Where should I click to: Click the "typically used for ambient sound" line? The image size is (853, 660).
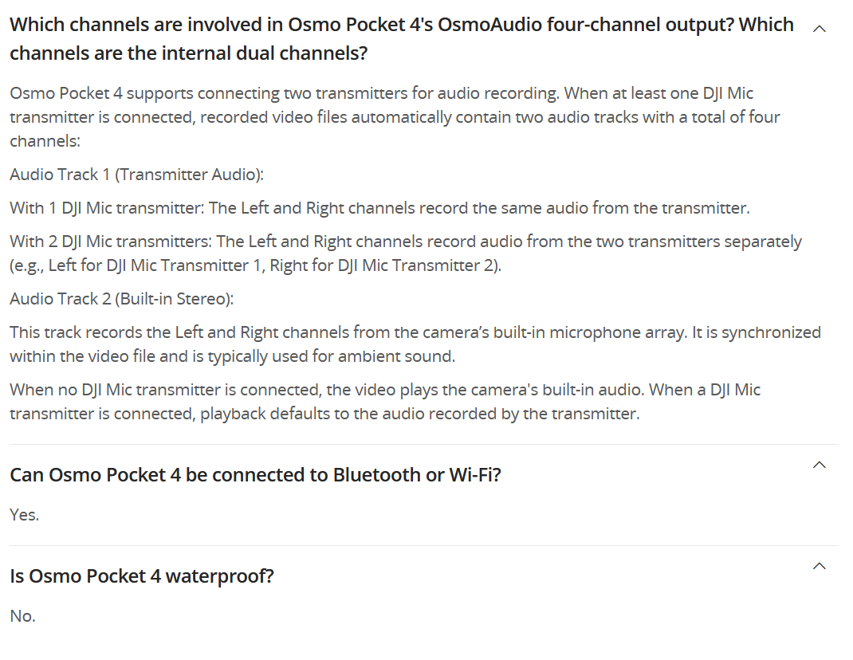(232, 356)
